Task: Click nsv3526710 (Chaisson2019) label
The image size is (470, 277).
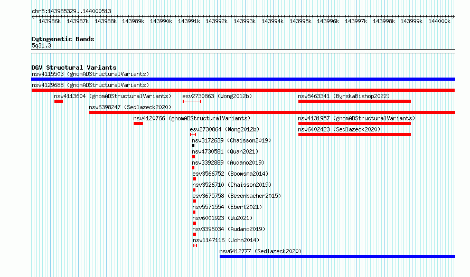Action: [x=232, y=185]
